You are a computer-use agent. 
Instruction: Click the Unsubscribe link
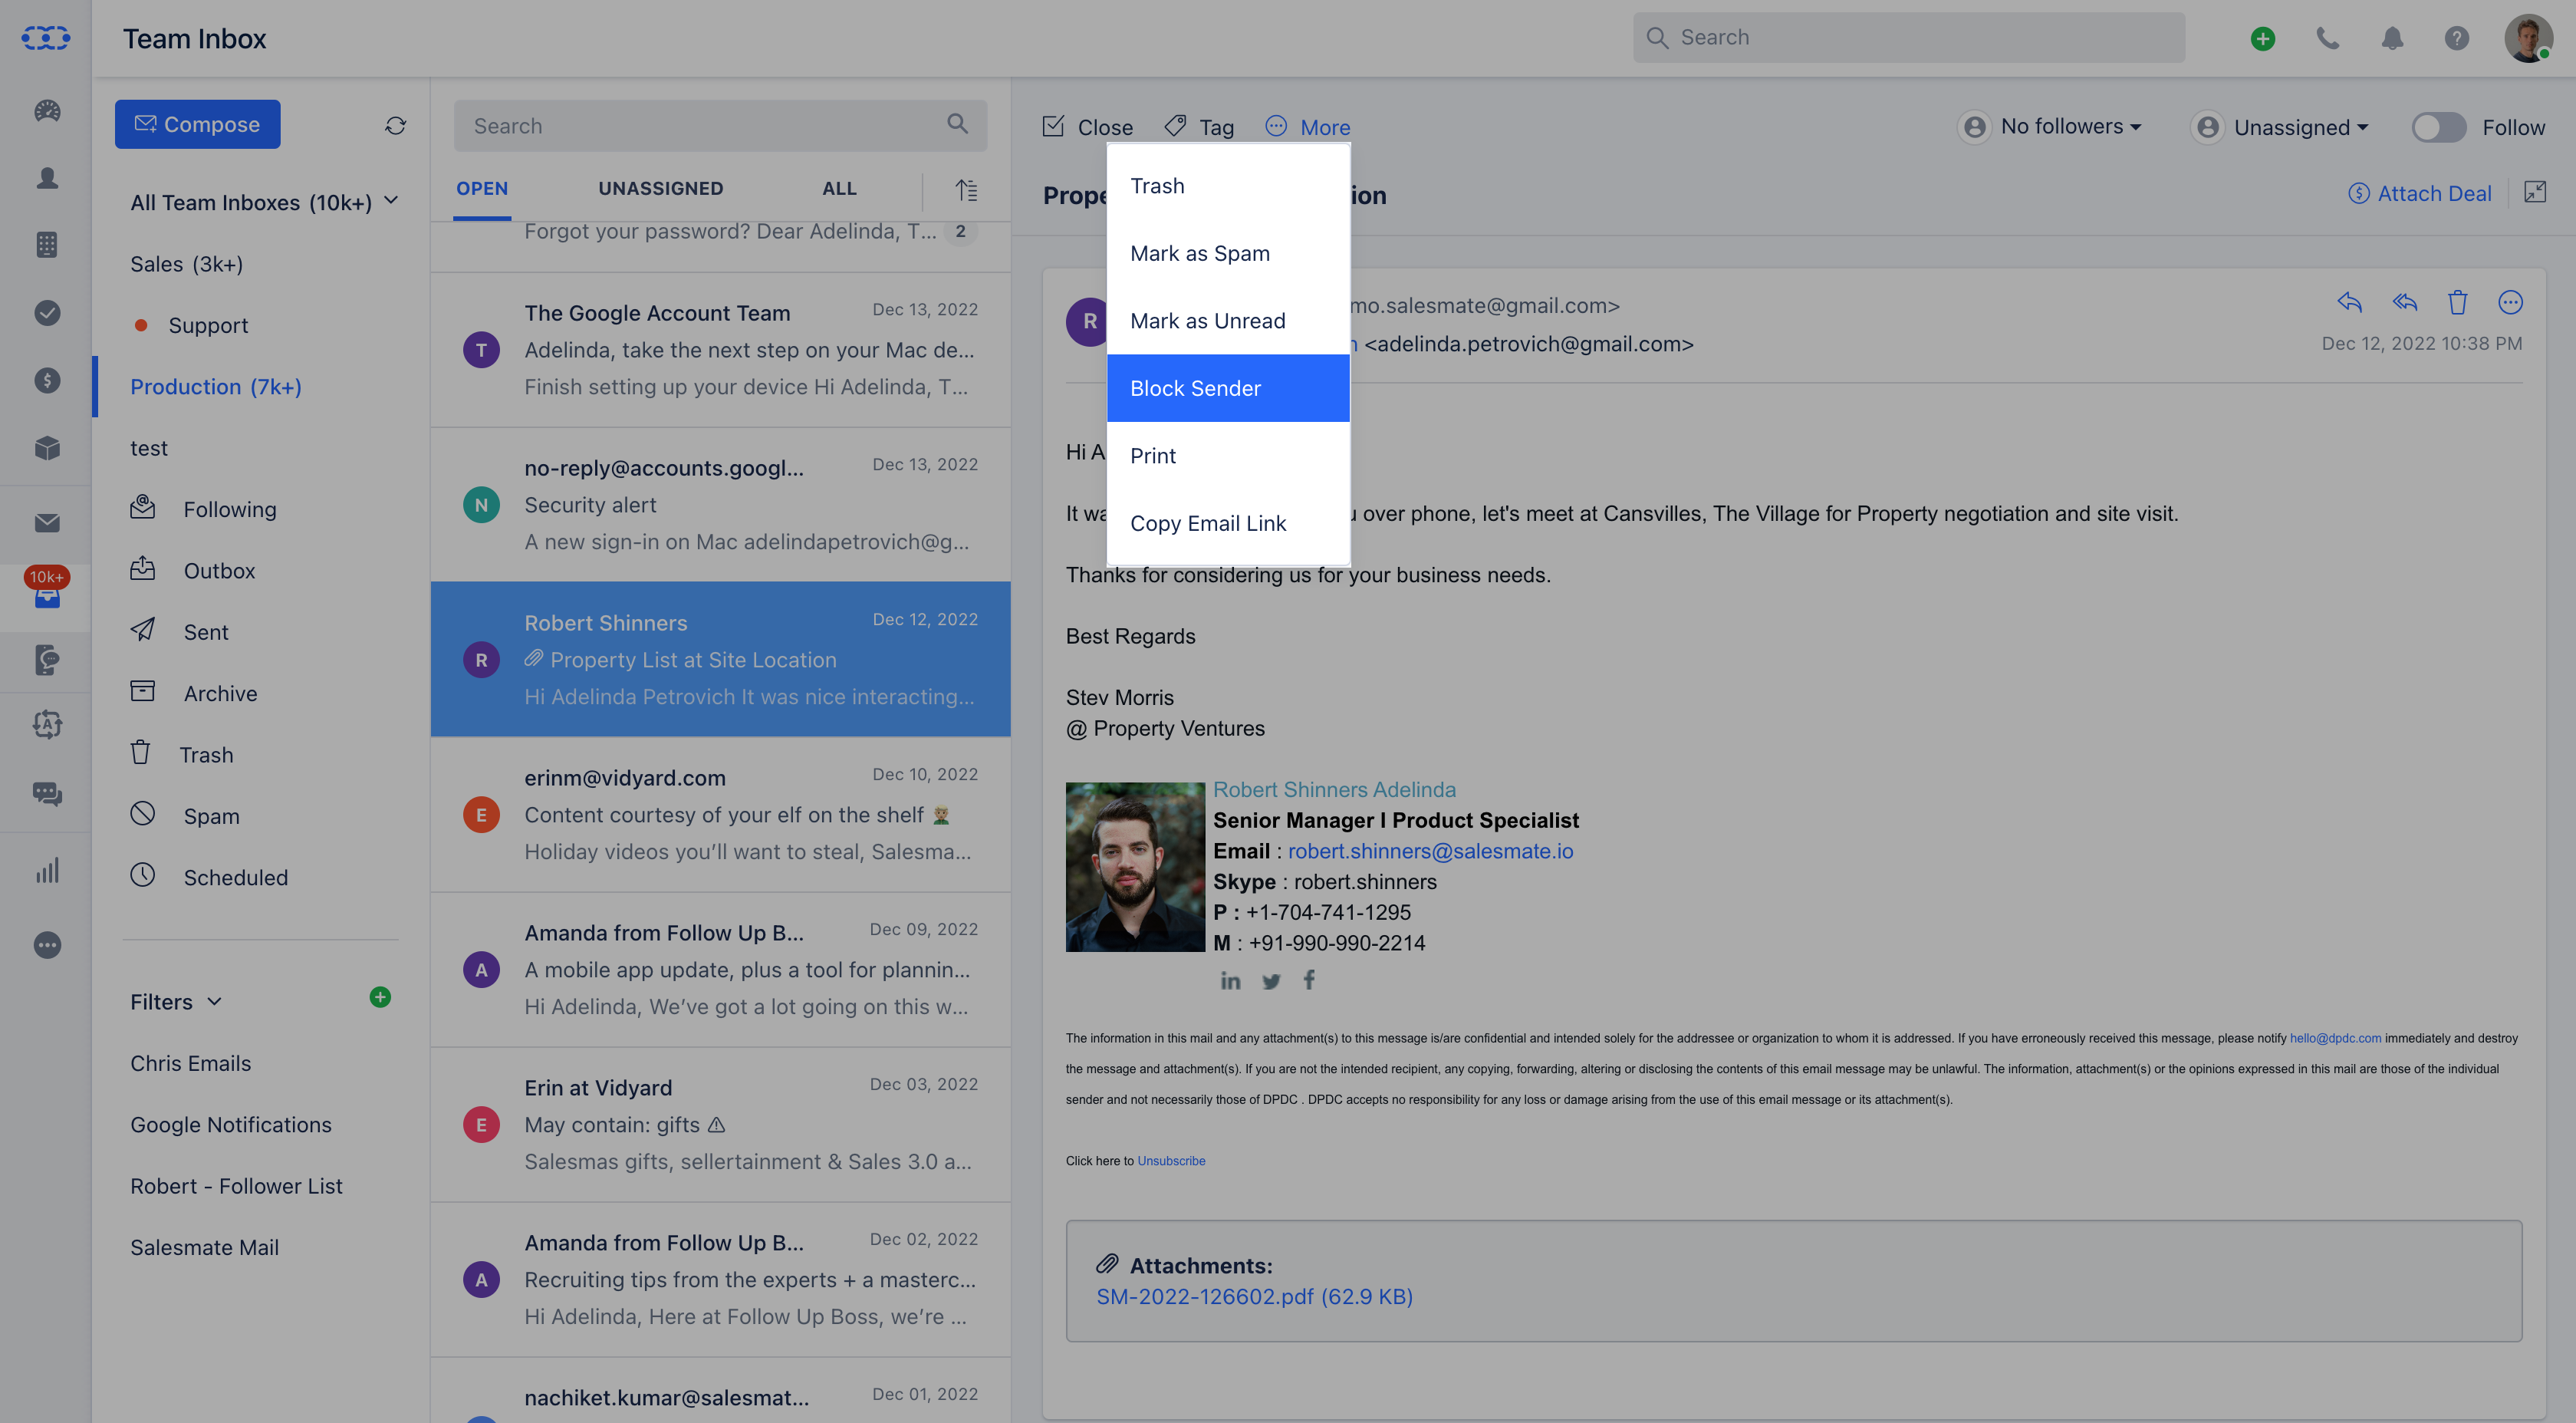click(1171, 1161)
